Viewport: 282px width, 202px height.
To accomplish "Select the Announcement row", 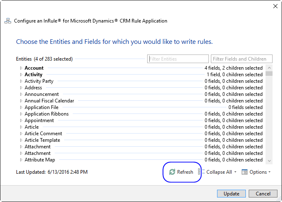I will tap(141, 94).
